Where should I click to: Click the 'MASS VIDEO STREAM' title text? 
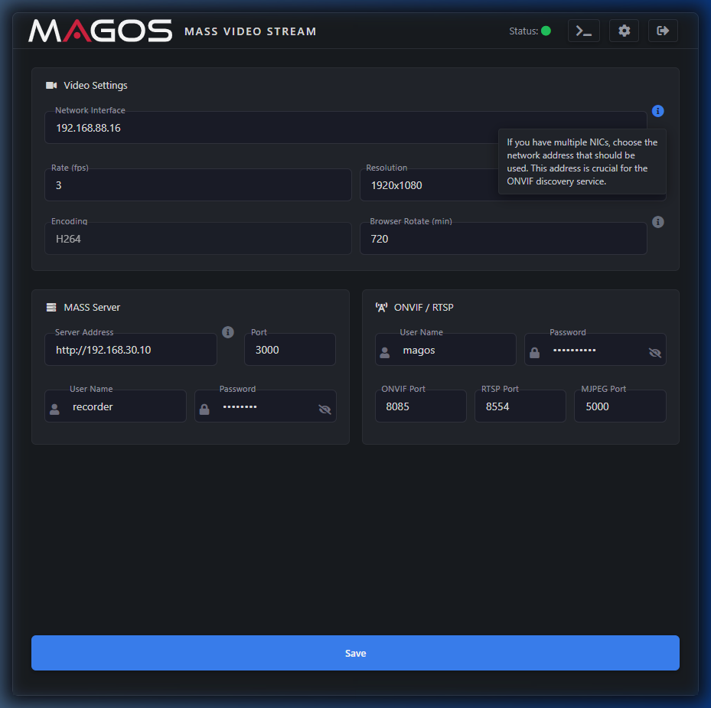click(250, 31)
